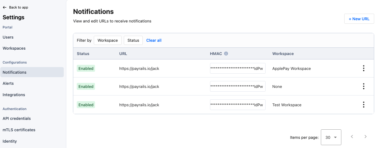
Task: Open the Items per page dropdown
Action: (331, 137)
